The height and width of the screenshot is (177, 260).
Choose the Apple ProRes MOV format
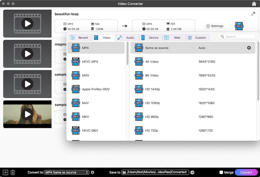(96, 89)
